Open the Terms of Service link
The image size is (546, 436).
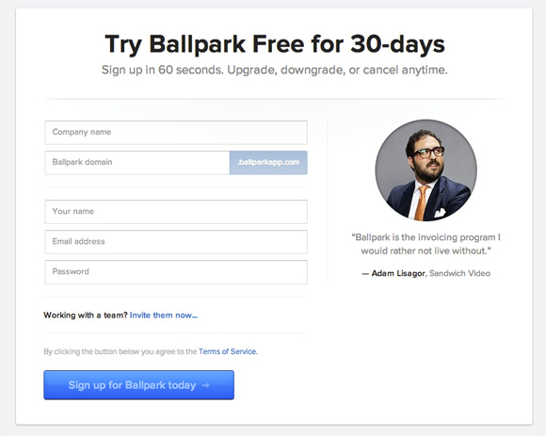pyautogui.click(x=228, y=351)
